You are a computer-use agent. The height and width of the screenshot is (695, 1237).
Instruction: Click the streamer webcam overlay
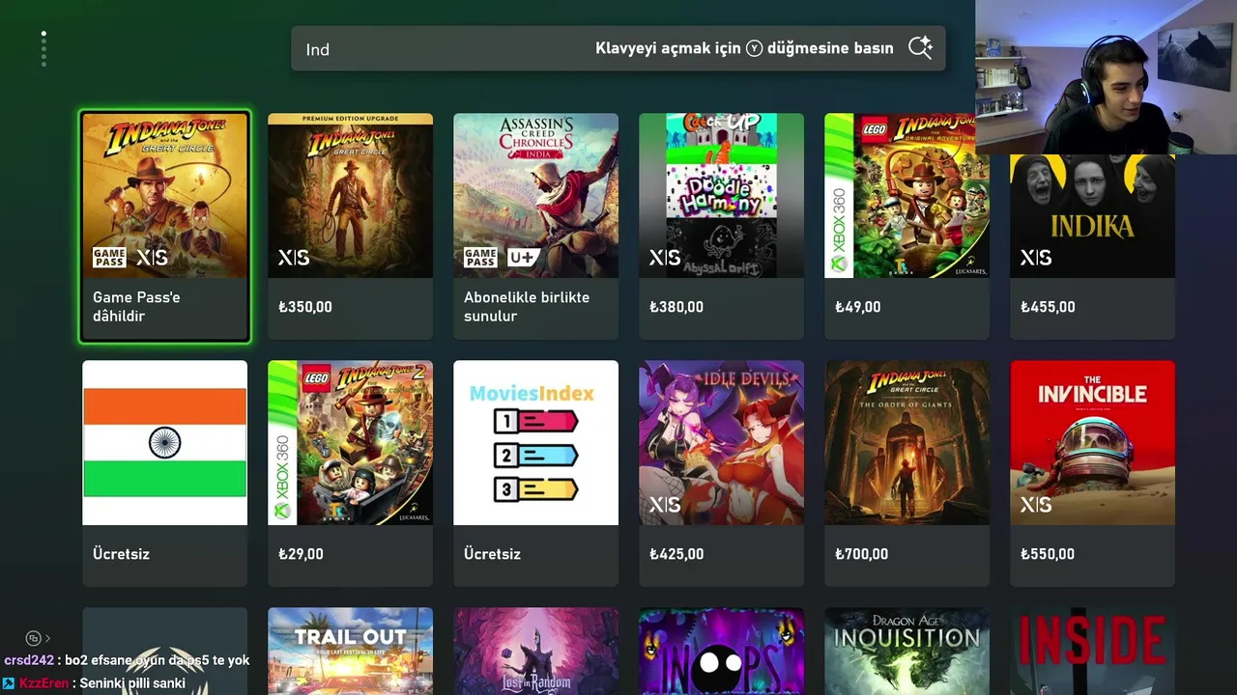pyautogui.click(x=1106, y=77)
